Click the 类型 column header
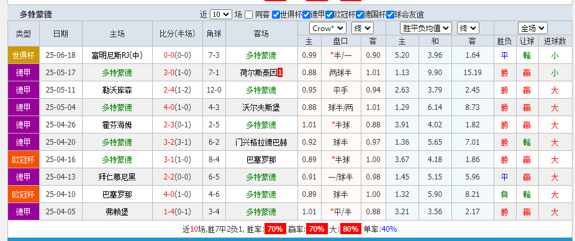 [24, 34]
